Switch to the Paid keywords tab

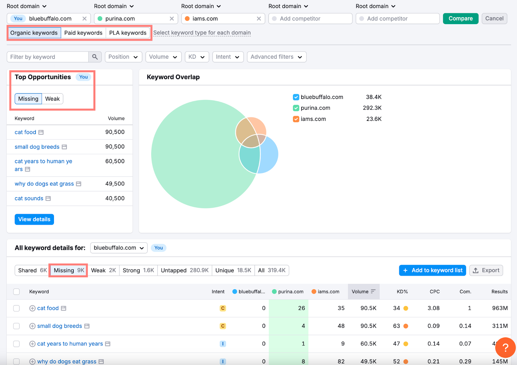click(x=83, y=33)
